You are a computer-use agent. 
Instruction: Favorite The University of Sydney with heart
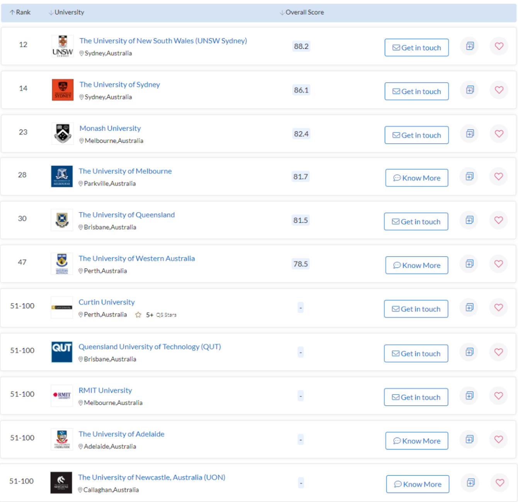(499, 90)
